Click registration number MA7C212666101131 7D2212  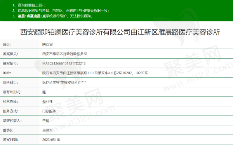[64, 63]
